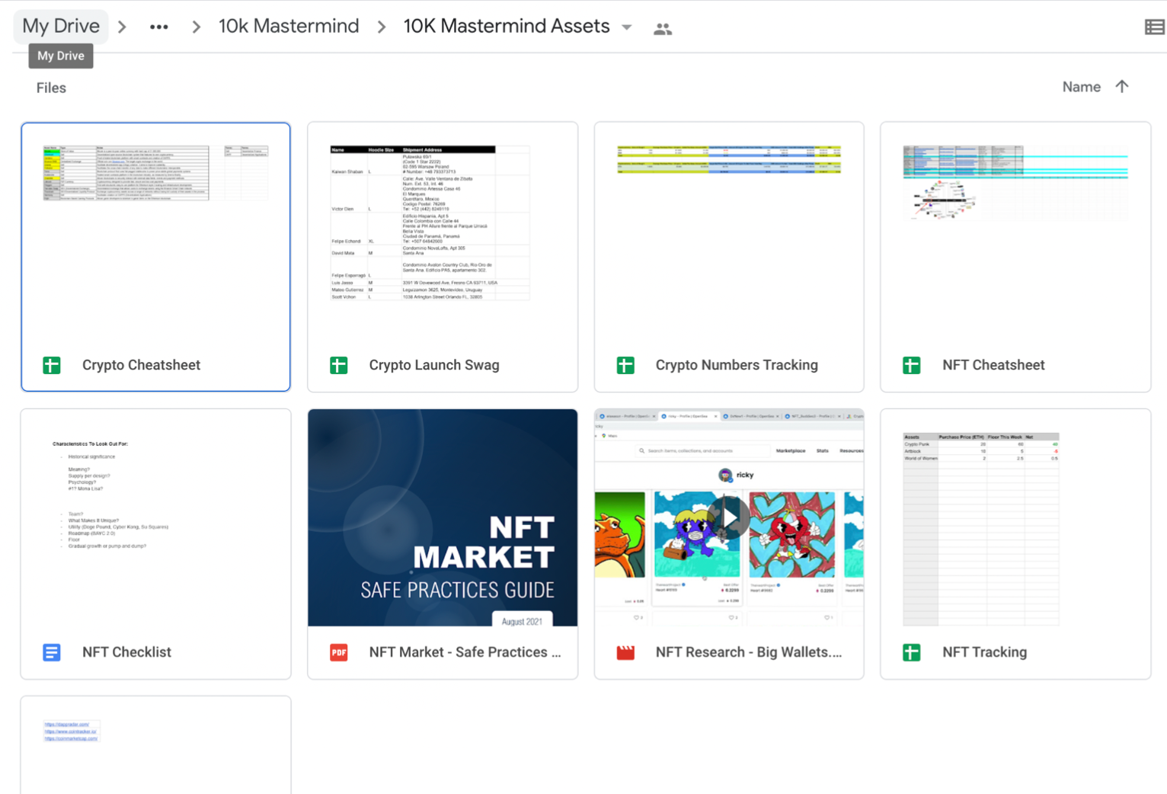Click the NFT Checklist file name
1167x794 pixels.
click(126, 652)
